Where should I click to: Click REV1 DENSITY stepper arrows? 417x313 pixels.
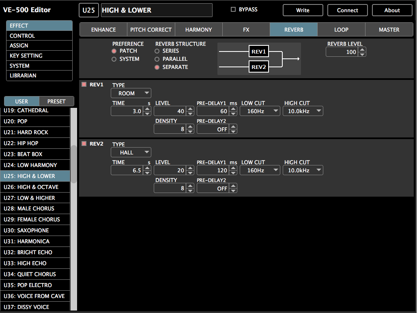(190, 129)
